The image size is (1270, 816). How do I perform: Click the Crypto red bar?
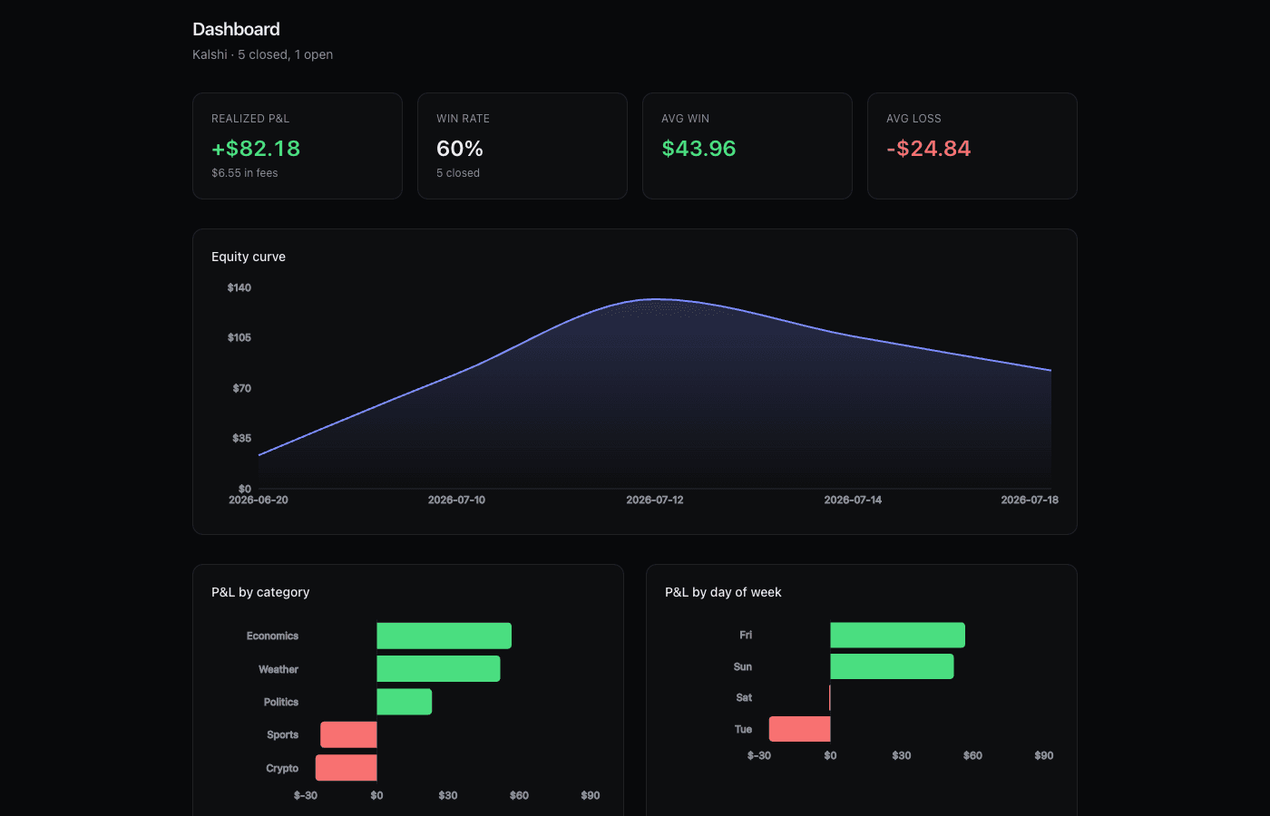pyautogui.click(x=347, y=768)
